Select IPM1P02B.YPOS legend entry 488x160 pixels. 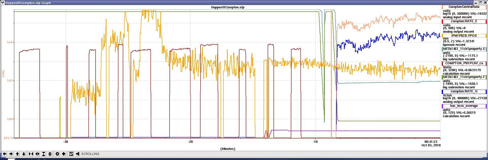[x=464, y=36]
